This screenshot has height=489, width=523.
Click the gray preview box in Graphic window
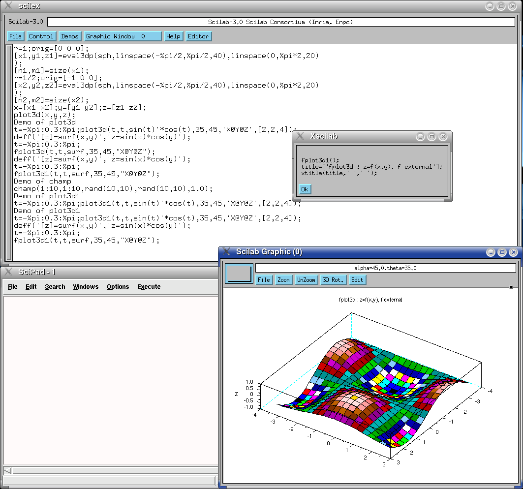click(x=239, y=274)
